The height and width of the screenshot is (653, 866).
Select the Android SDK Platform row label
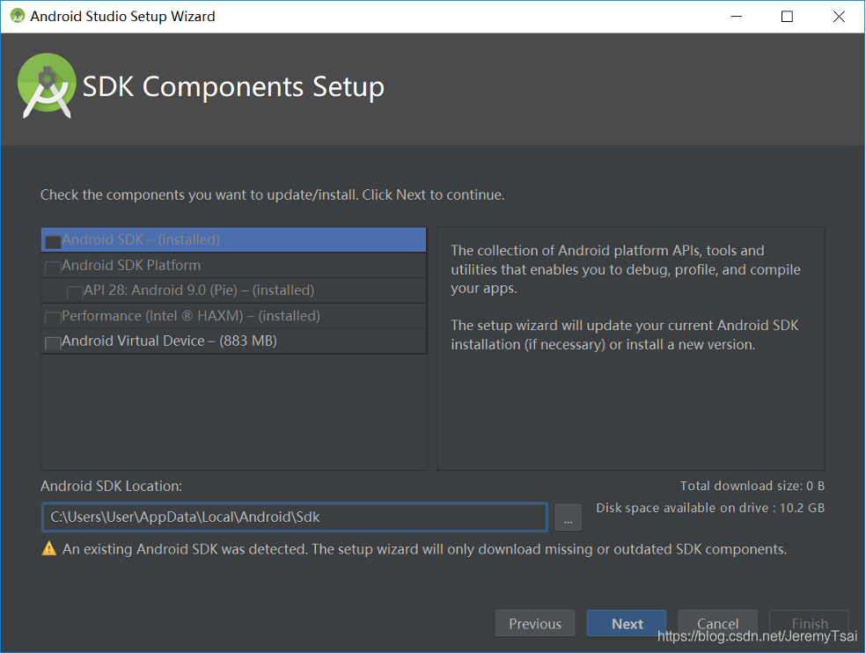[131, 265]
